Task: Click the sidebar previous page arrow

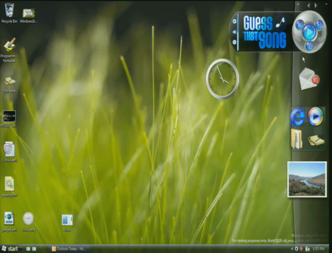Action: click(308, 5)
